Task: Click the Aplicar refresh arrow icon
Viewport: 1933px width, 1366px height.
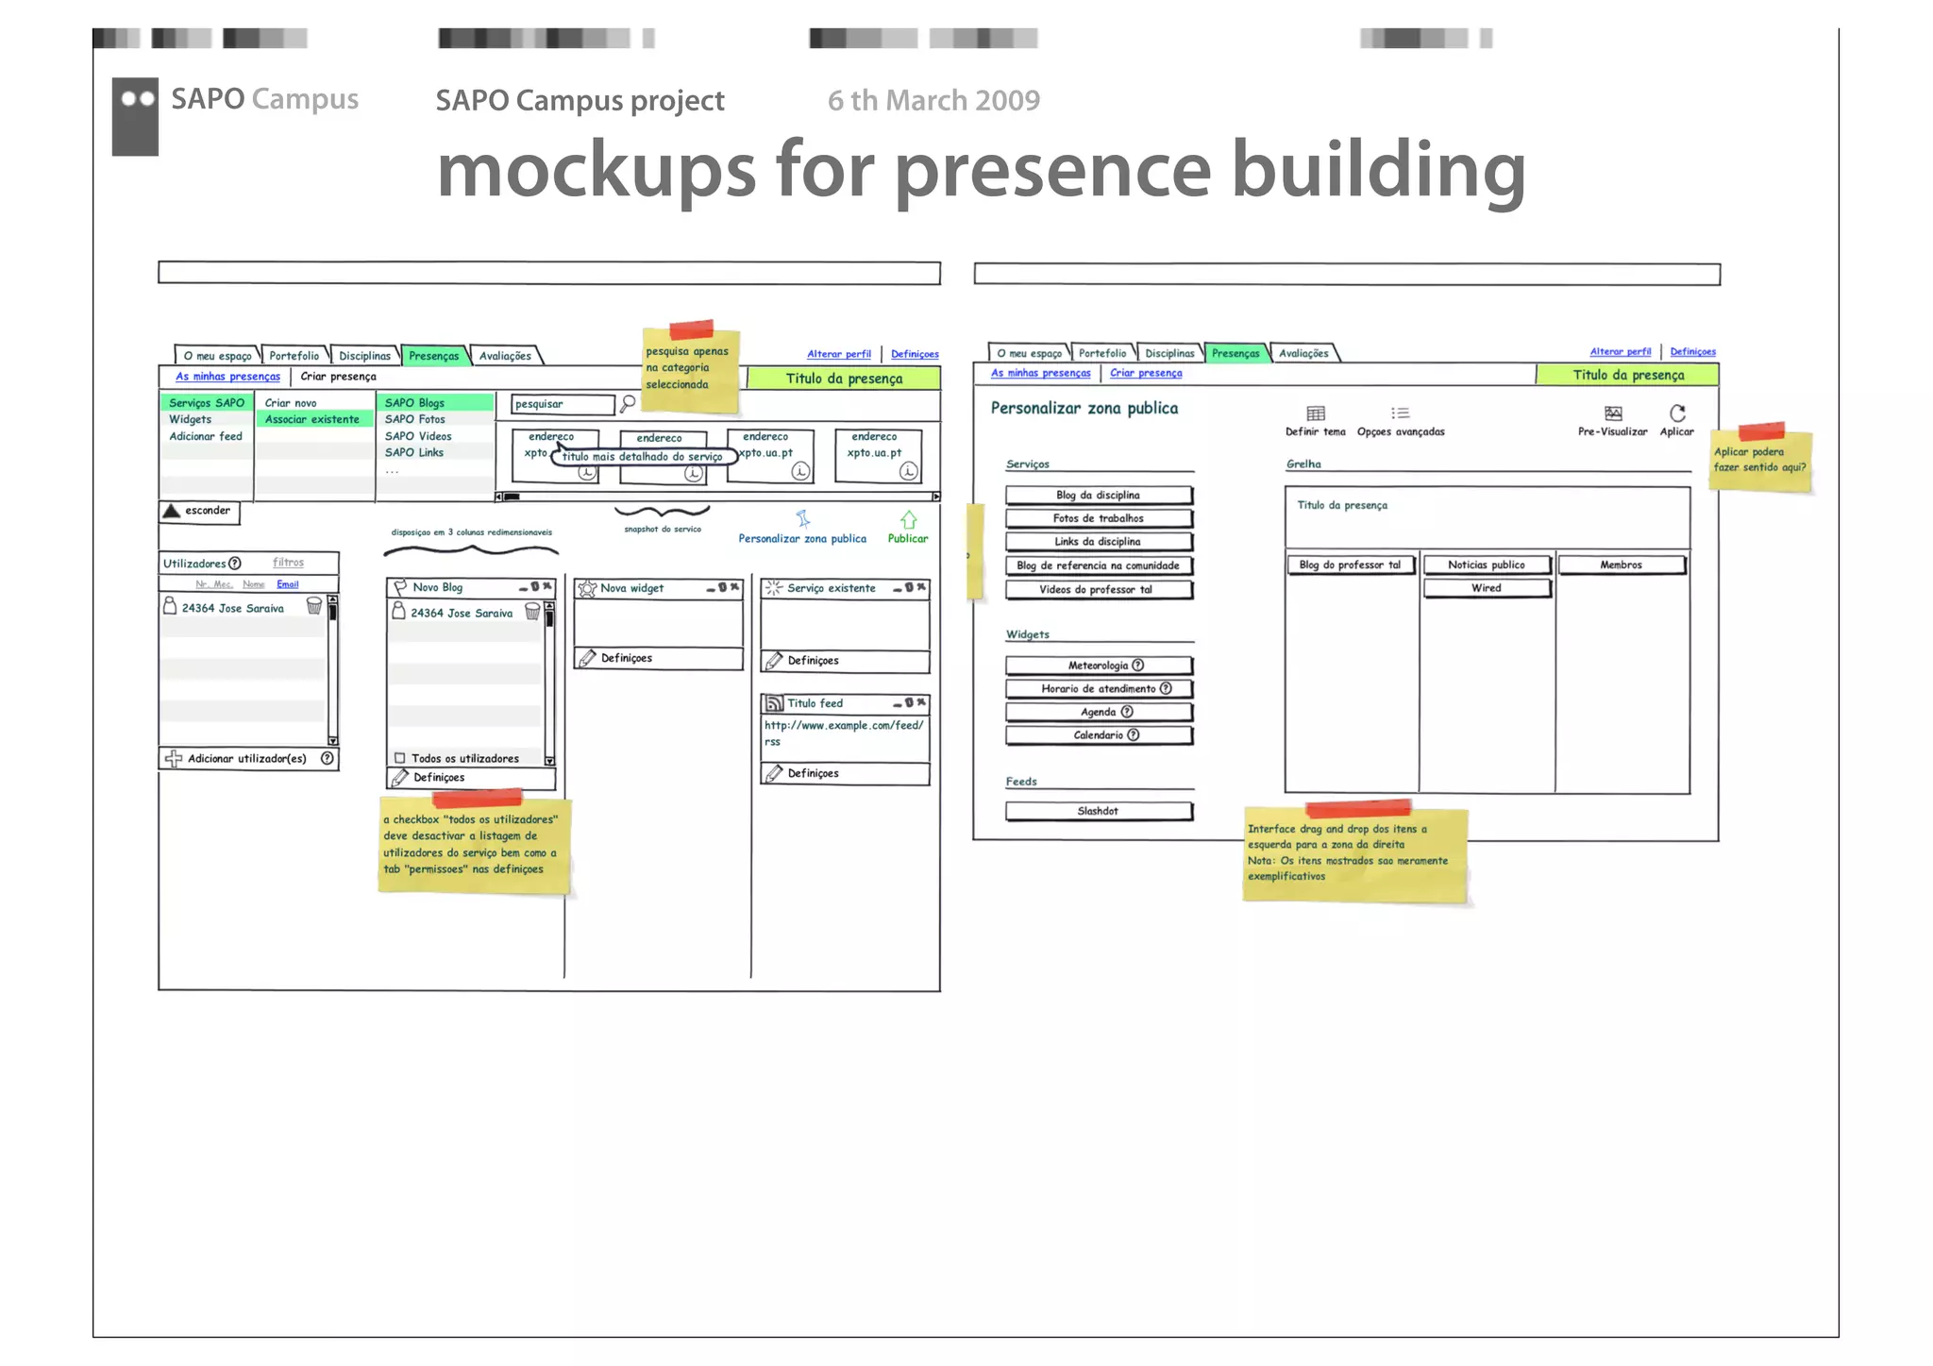Action: coord(1677,413)
